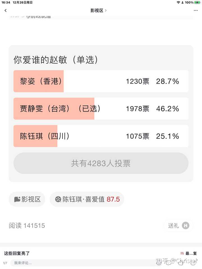The width and height of the screenshot is (202, 269).
Task: Expand the 影视区 title chevron
Action: click(106, 11)
